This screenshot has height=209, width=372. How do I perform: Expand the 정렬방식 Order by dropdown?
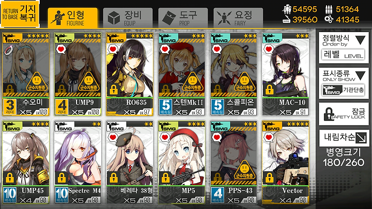point(344,48)
